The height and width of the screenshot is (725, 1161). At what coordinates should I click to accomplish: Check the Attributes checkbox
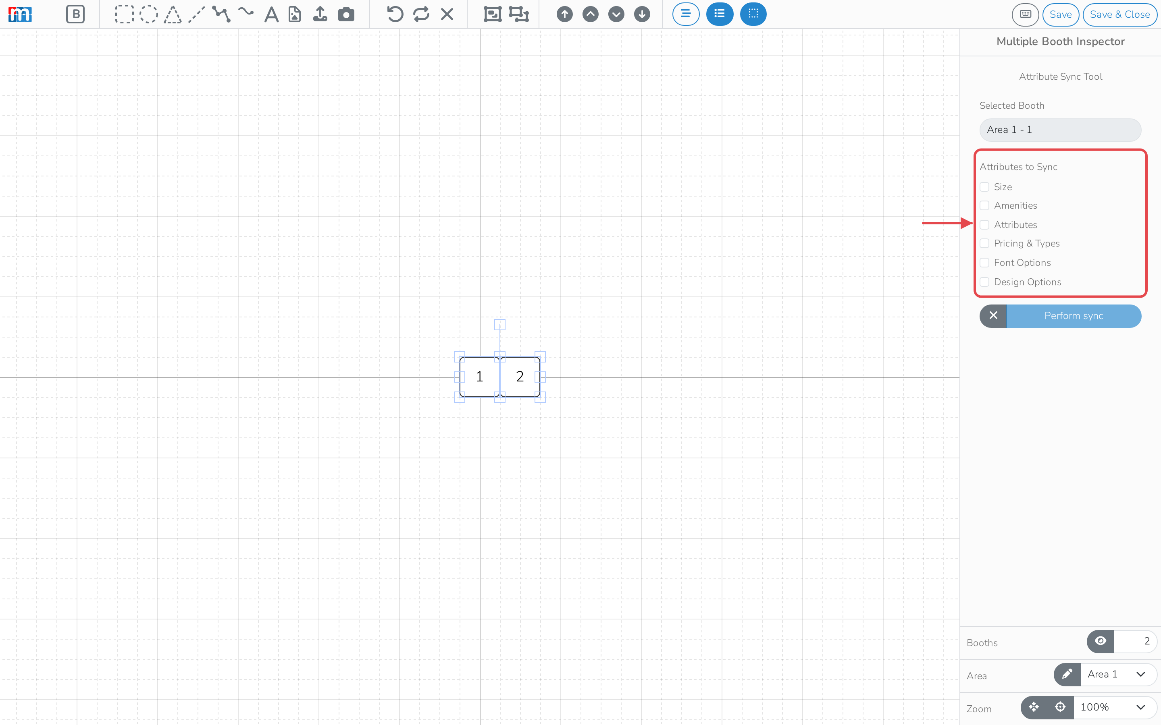(984, 225)
